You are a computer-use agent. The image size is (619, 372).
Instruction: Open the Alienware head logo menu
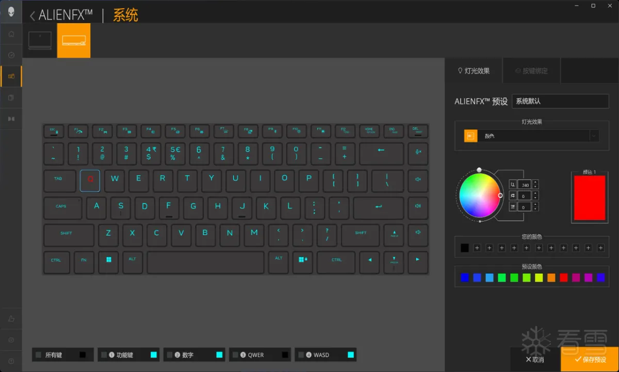tap(11, 11)
